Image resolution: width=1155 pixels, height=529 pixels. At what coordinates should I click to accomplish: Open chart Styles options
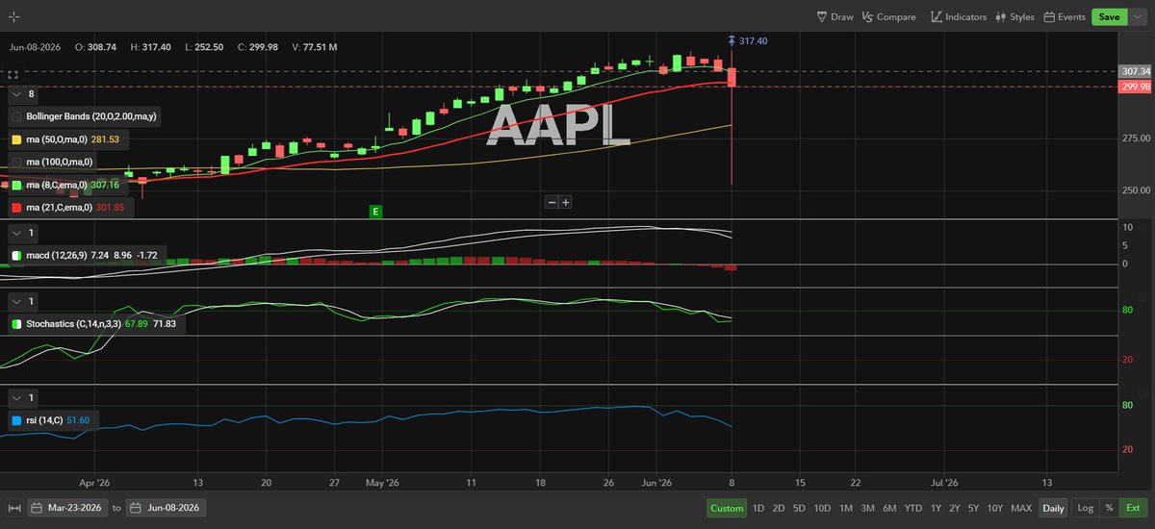pos(1014,16)
